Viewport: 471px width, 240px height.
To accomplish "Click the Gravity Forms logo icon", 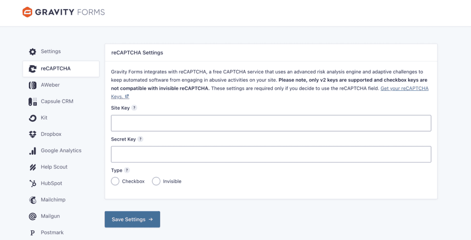I will point(27,12).
